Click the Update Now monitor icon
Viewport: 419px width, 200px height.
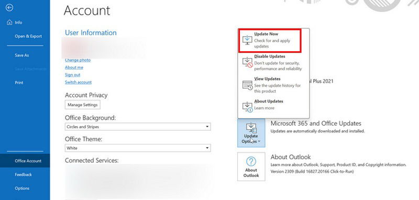point(247,40)
